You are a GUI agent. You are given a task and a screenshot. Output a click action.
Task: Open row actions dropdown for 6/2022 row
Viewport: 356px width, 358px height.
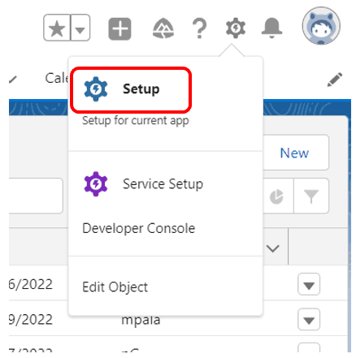[x=309, y=284]
